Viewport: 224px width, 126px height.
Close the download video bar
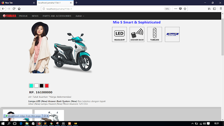pyautogui.click(x=48, y=116)
